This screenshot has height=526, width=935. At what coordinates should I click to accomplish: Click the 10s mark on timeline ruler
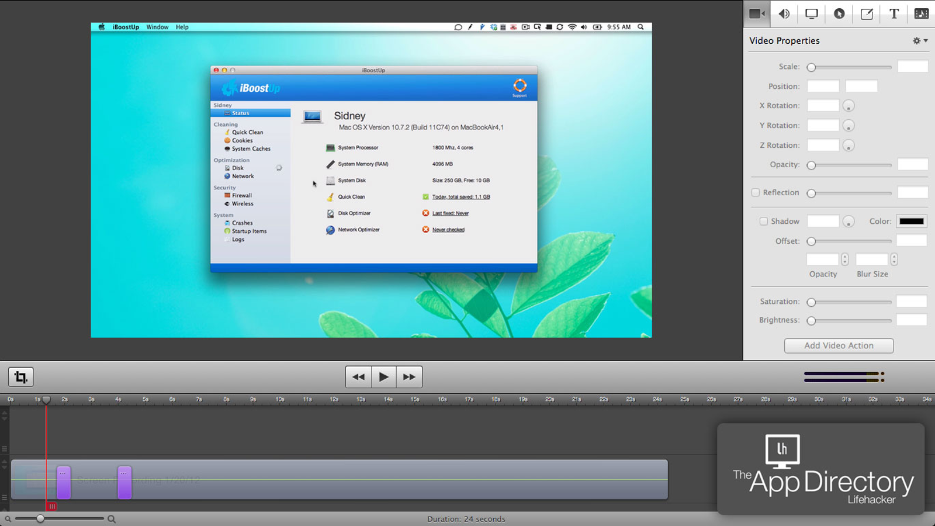click(x=280, y=399)
